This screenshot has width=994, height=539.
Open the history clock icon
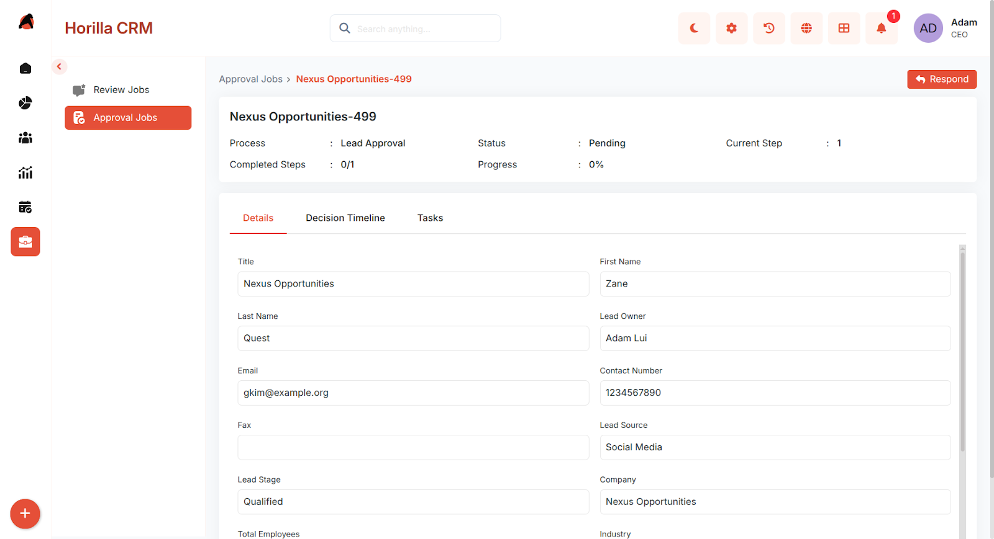pos(769,28)
